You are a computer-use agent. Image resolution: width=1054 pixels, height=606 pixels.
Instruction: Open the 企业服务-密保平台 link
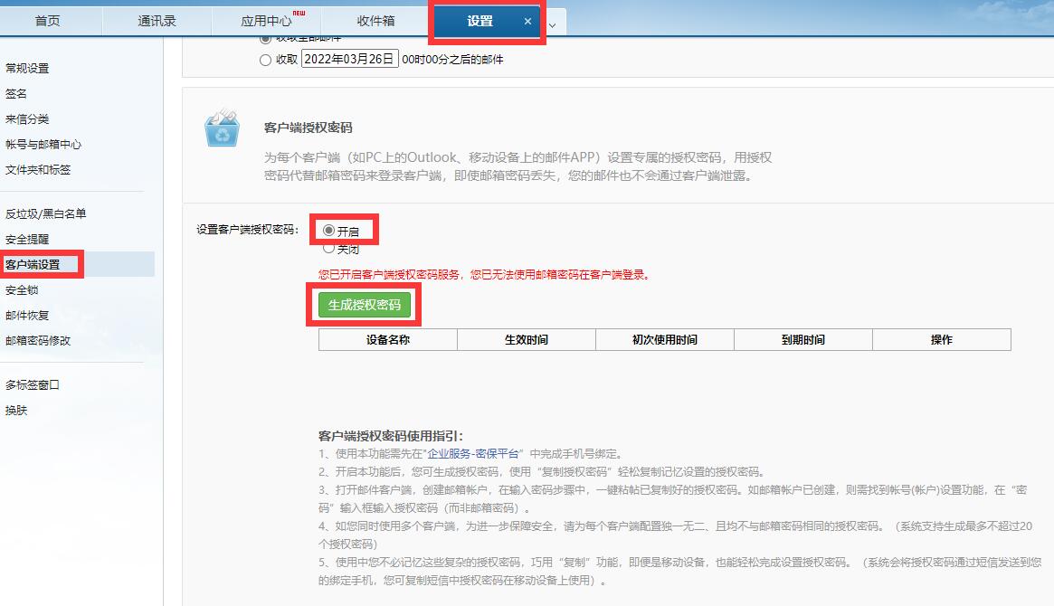coord(473,453)
